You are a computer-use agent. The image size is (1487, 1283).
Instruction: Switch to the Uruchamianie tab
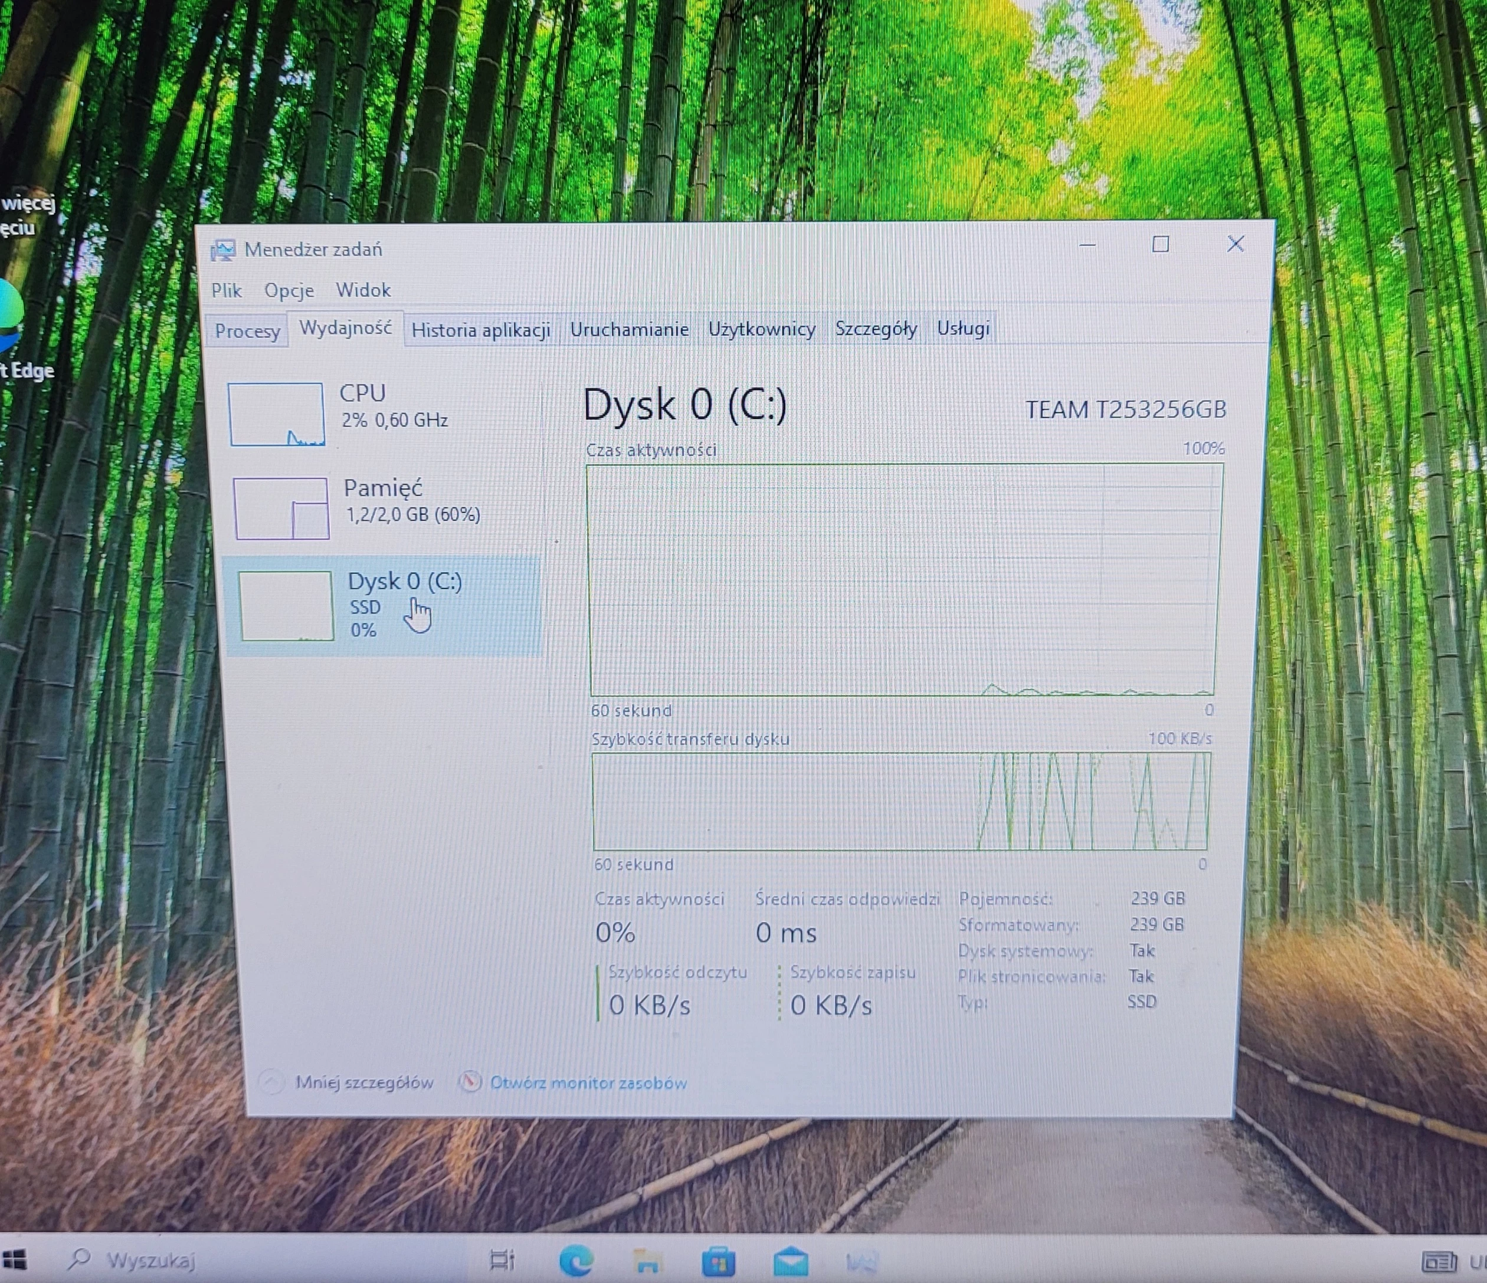[628, 329]
